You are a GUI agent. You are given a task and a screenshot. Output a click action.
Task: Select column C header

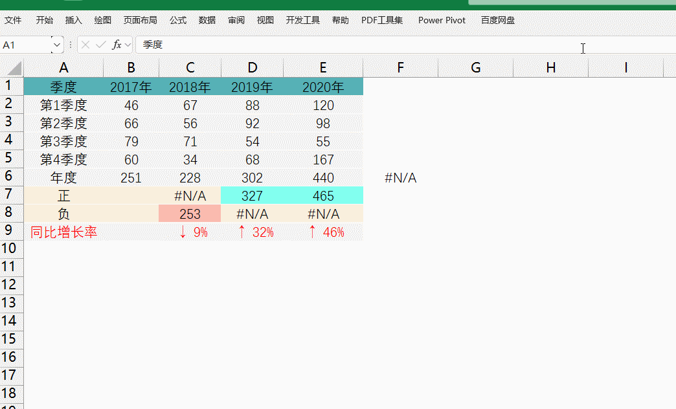pos(190,68)
